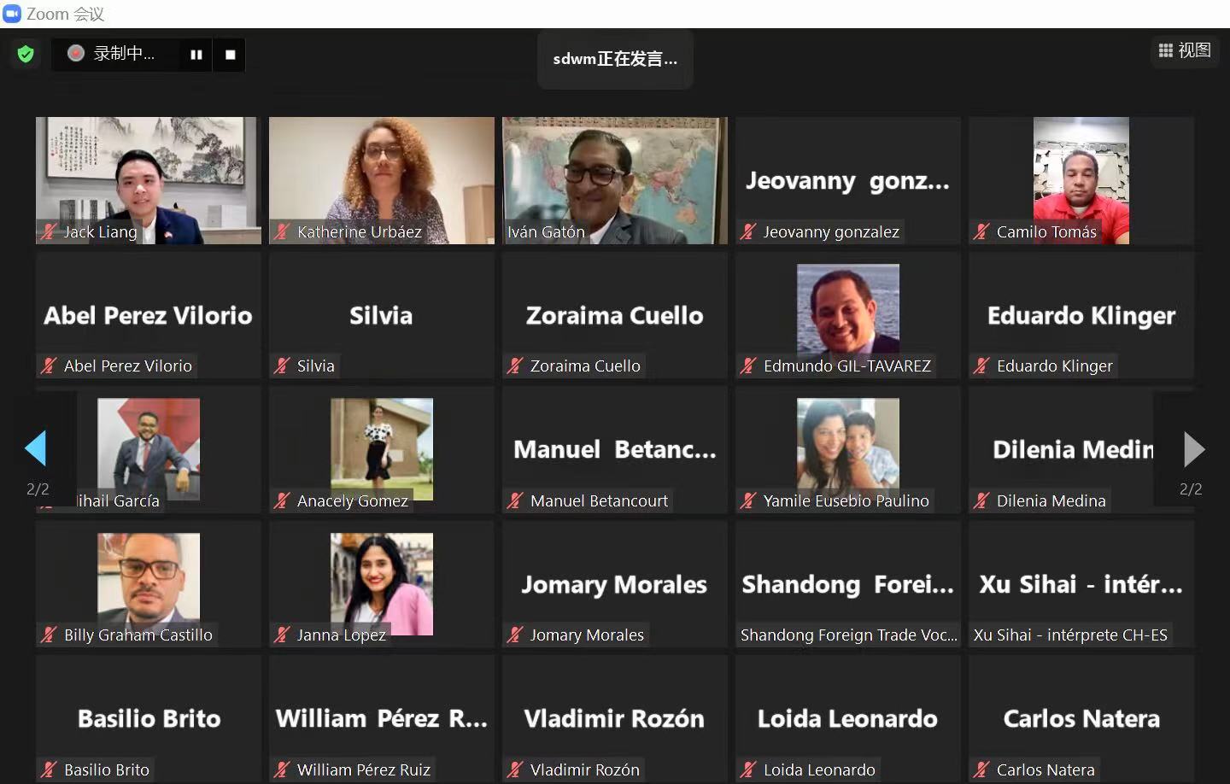Viewport: 1230px width, 784px height.
Task: Click Billy Graham Castillo's muted mic icon
Action: point(50,635)
